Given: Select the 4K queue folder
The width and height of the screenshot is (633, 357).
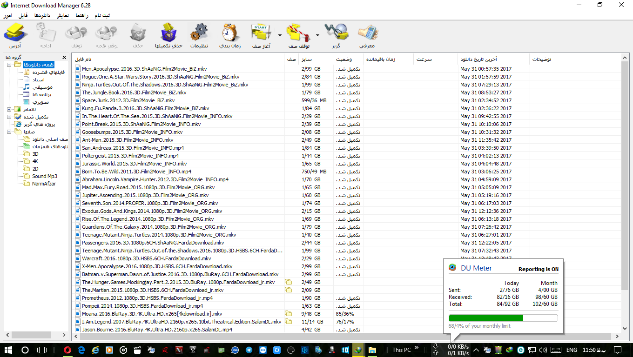Looking at the screenshot, I should click(x=31, y=161).
